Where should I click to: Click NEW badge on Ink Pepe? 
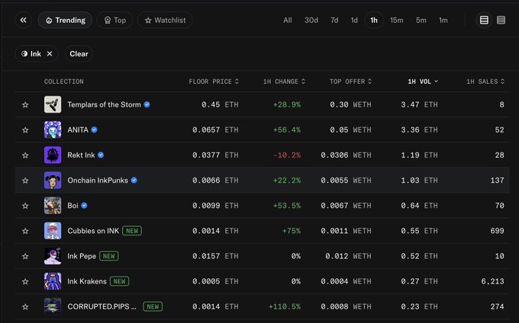click(x=109, y=256)
